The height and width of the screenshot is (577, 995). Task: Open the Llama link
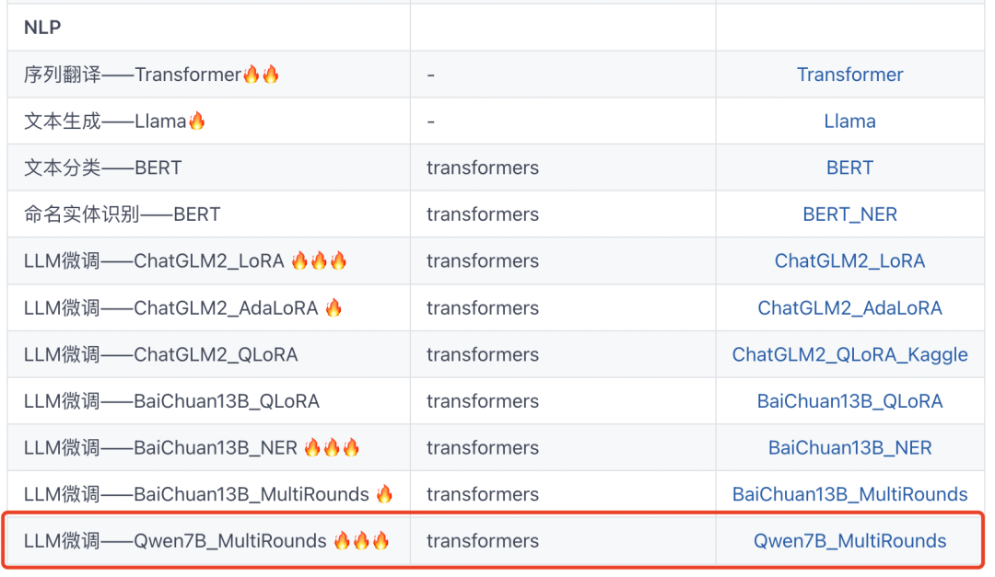pyautogui.click(x=849, y=121)
